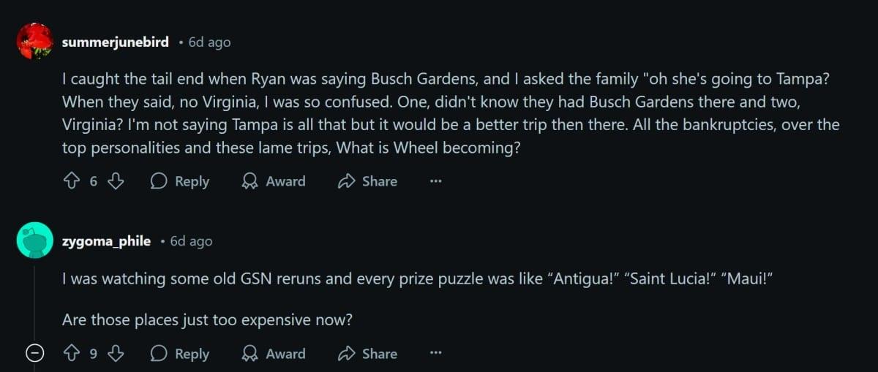Image resolution: width=878 pixels, height=372 pixels.
Task: Open more options for summerjunebird's comment
Action: 436,181
